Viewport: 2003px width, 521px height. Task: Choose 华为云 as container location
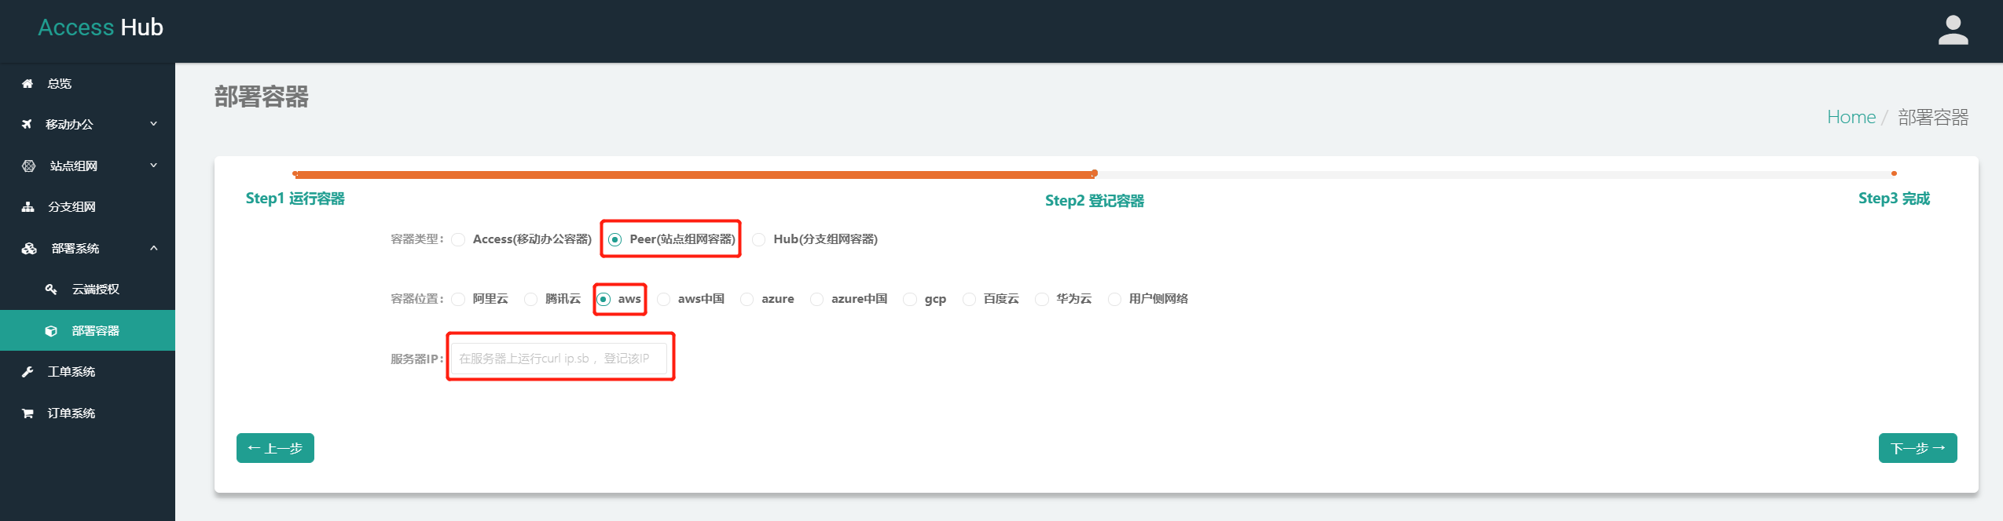[x=1041, y=299]
